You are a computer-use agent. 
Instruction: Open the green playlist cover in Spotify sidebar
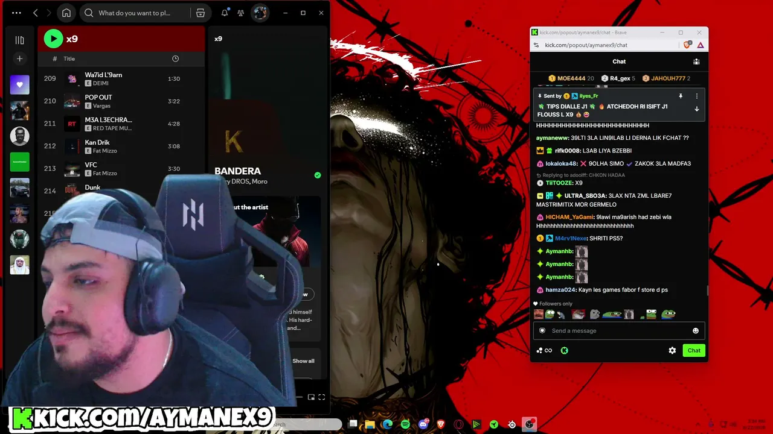[x=19, y=162]
